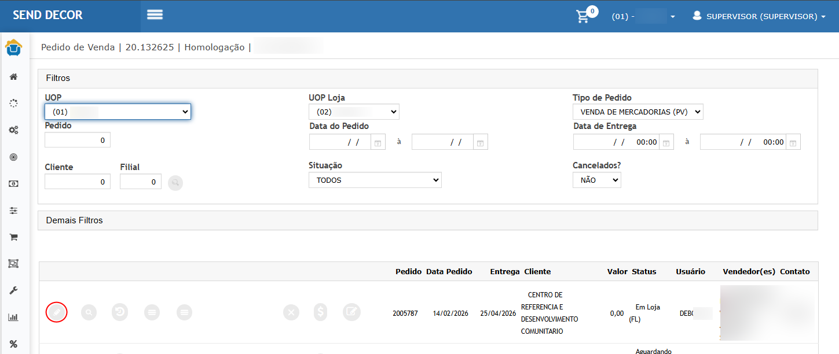Expand the Demais Filtros section

pos(75,220)
